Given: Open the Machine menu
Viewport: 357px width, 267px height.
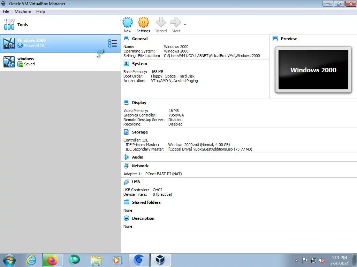Looking at the screenshot, I should 23,11.
